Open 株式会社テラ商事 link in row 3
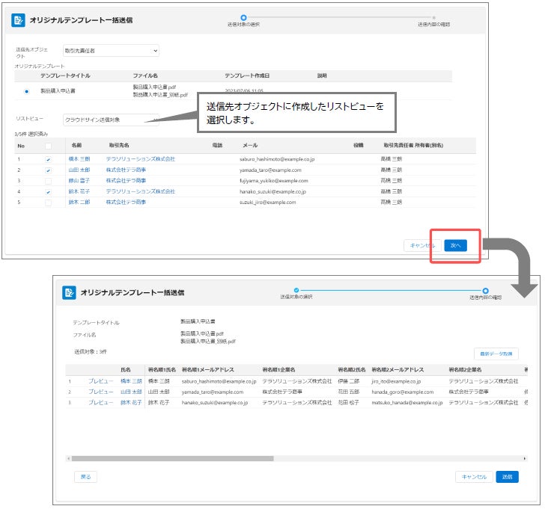Viewport: 545px width, 509px height. tap(126, 180)
